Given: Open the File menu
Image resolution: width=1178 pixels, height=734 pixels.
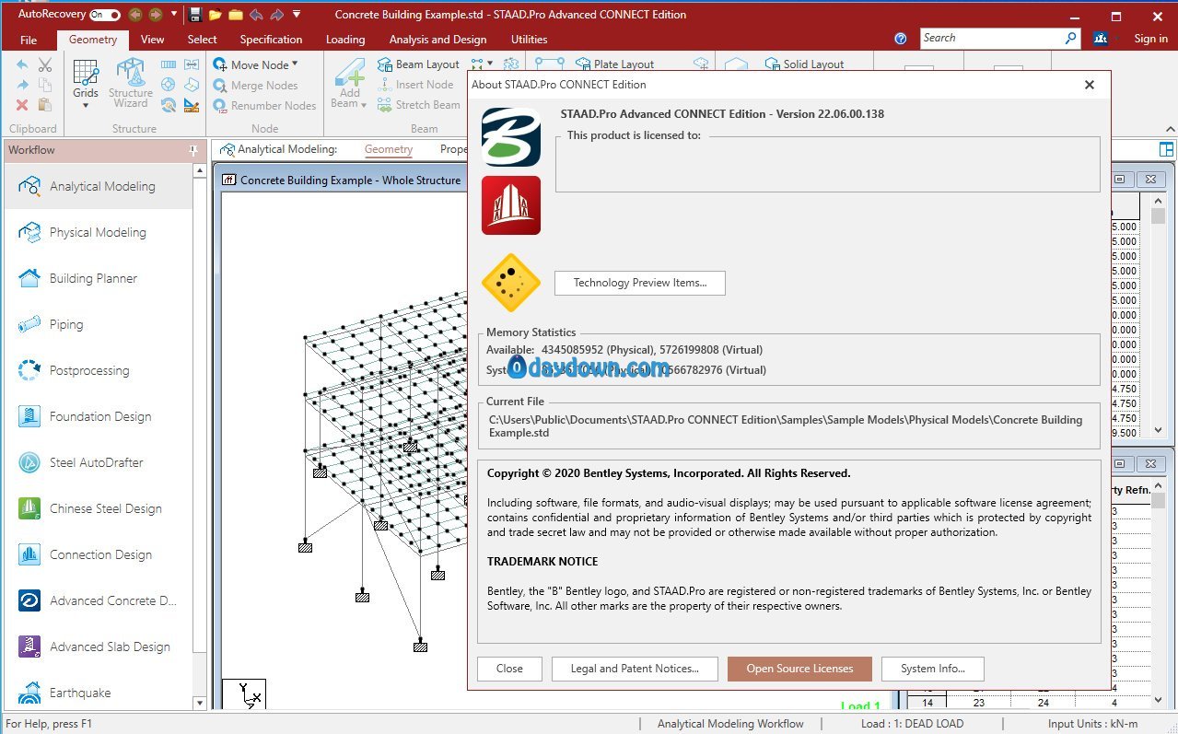Looking at the screenshot, I should coord(29,40).
